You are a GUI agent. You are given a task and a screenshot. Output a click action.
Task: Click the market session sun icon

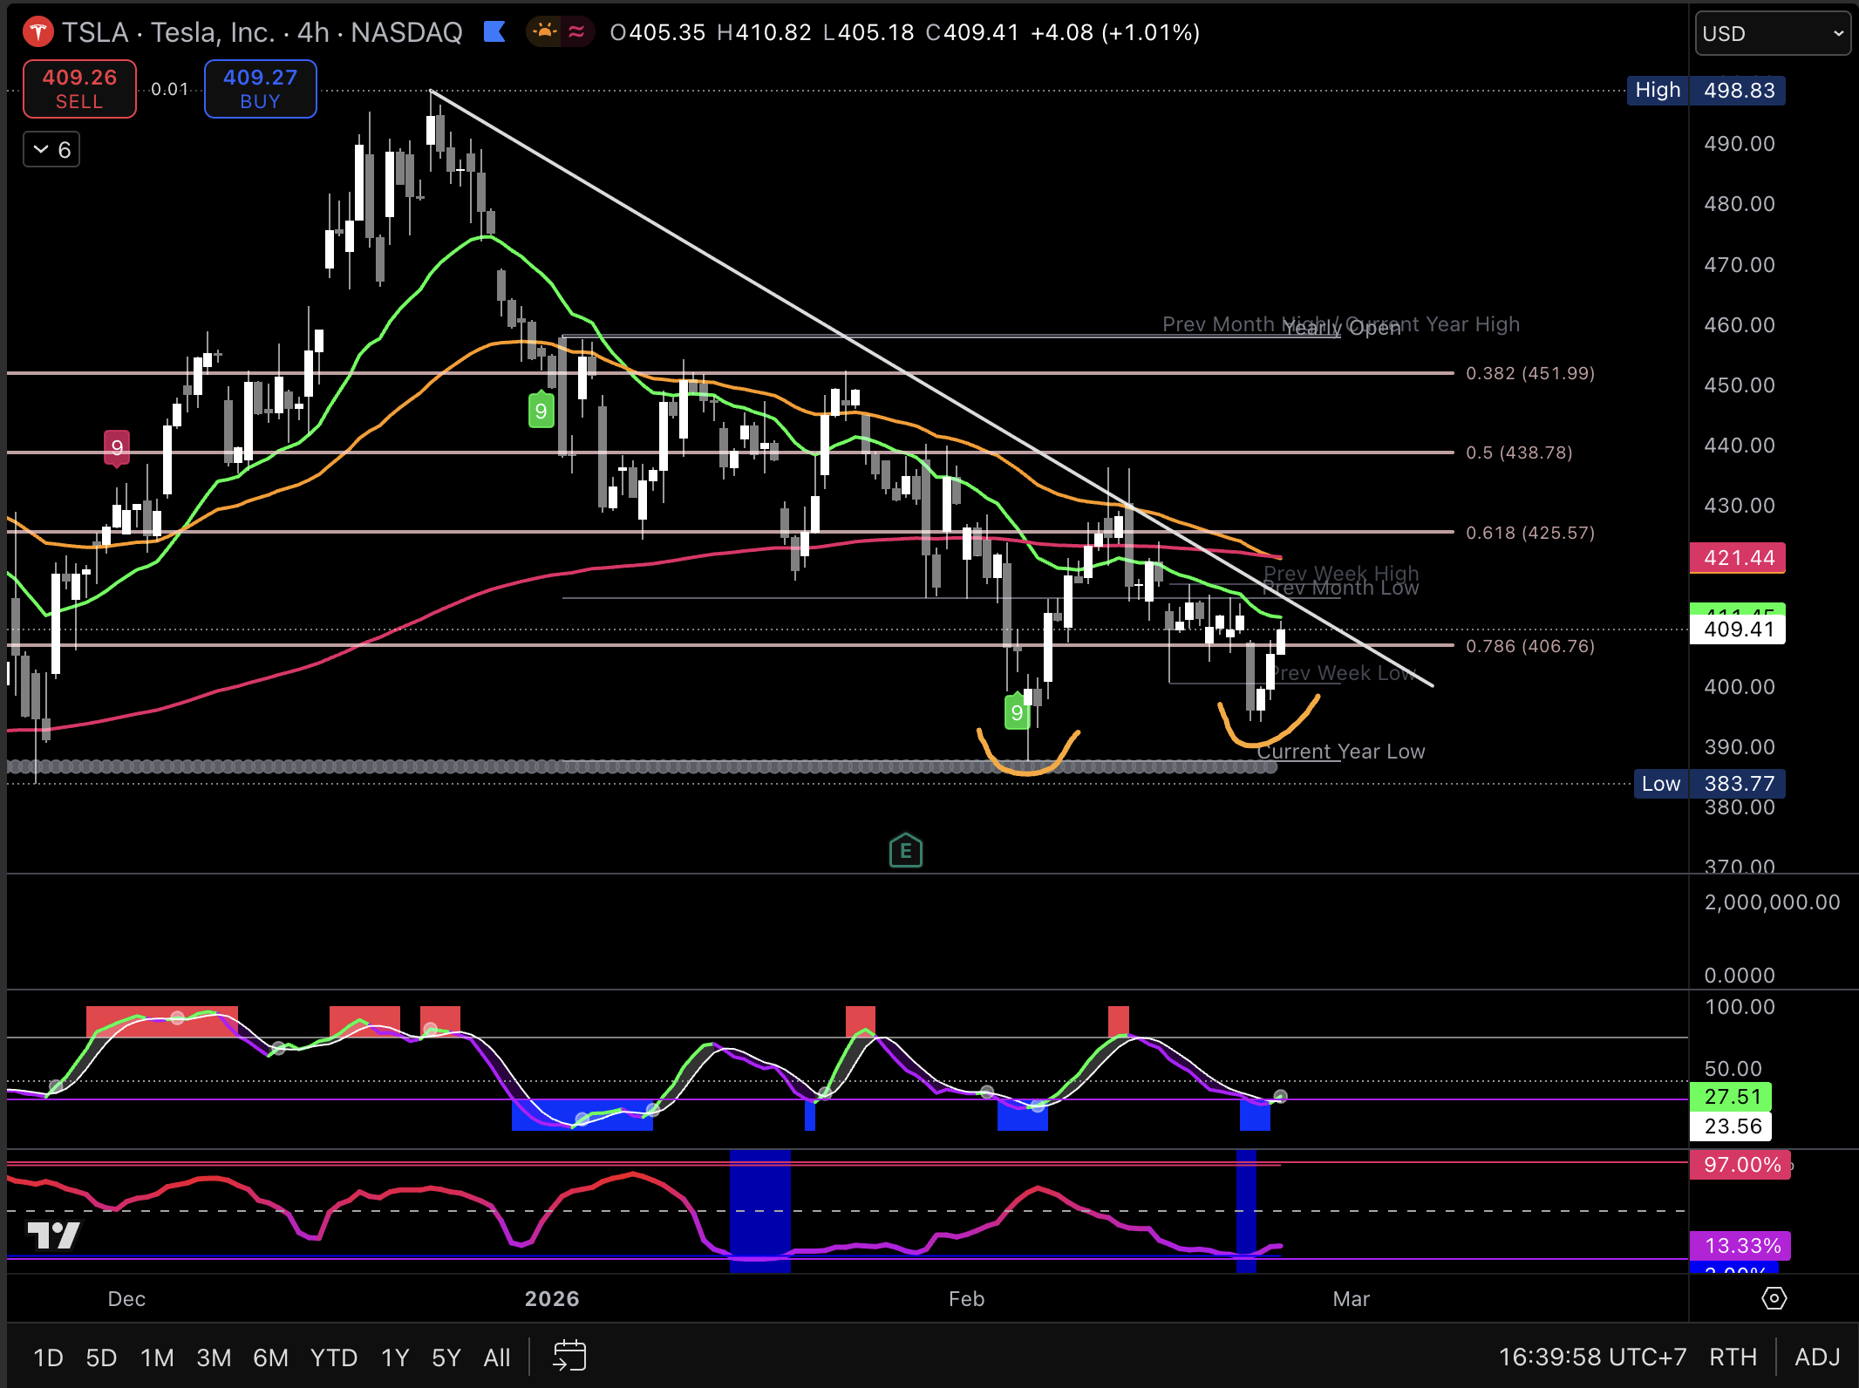click(x=544, y=33)
